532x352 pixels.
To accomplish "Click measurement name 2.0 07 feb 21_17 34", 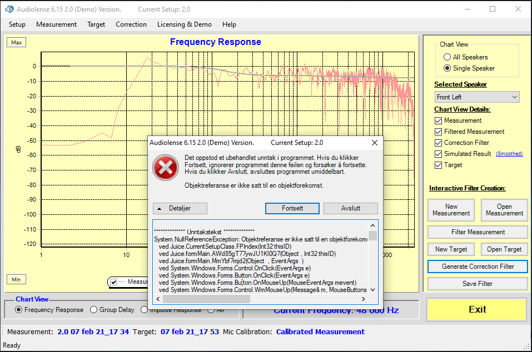I will coord(93,331).
